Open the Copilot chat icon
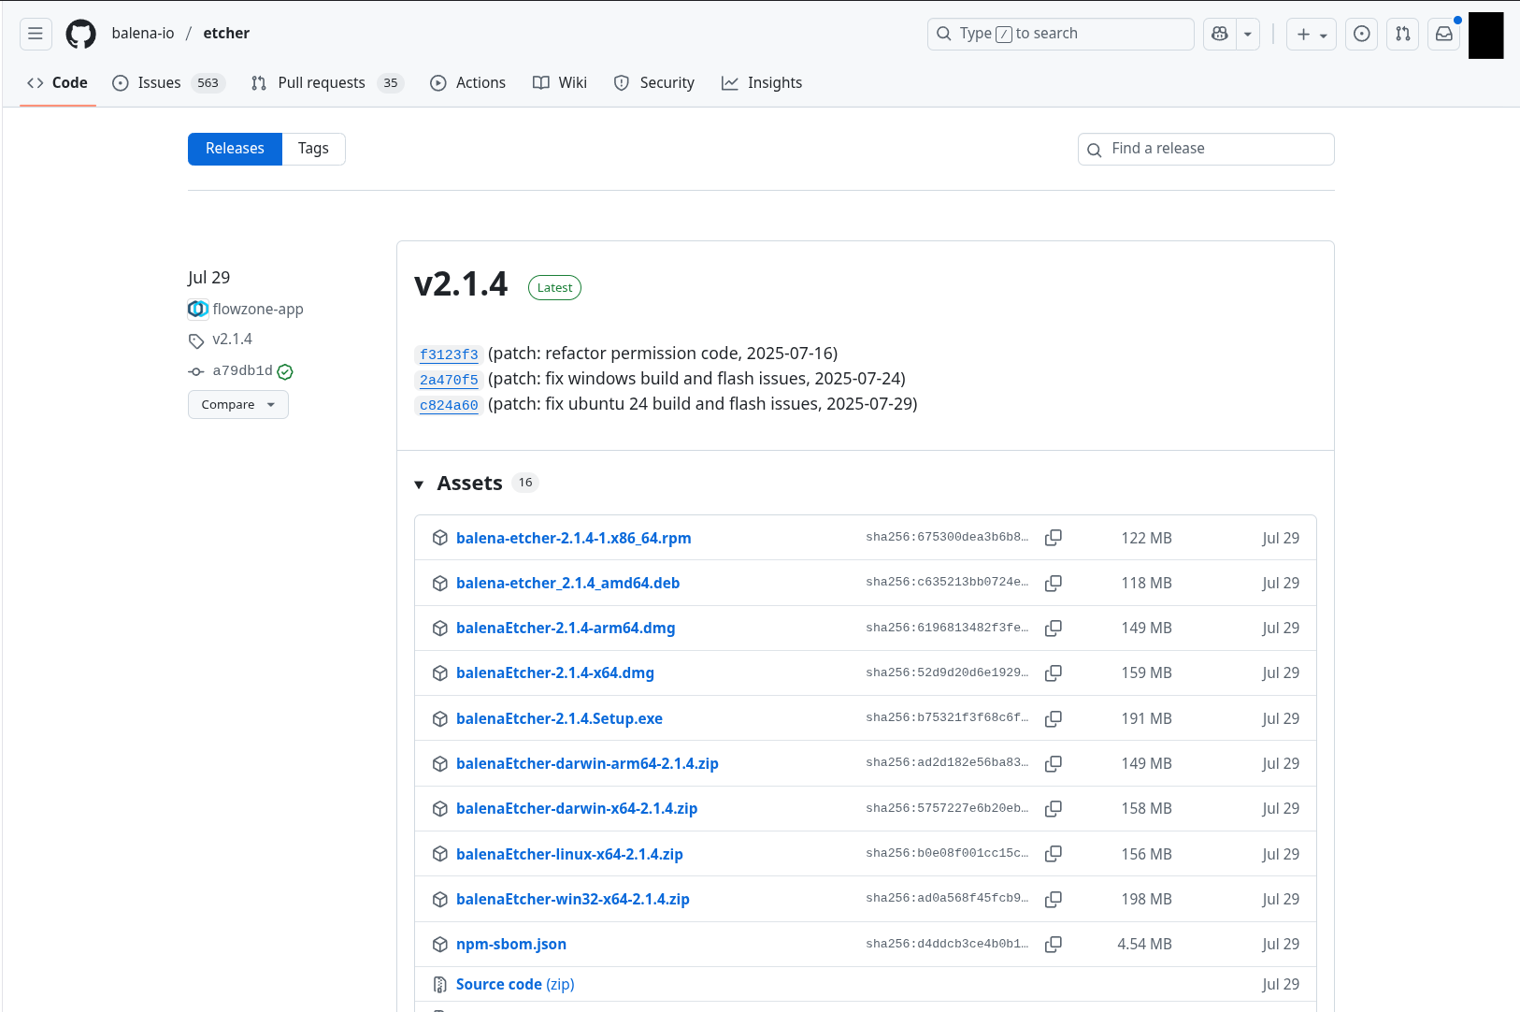1520x1012 pixels. pos(1219,34)
